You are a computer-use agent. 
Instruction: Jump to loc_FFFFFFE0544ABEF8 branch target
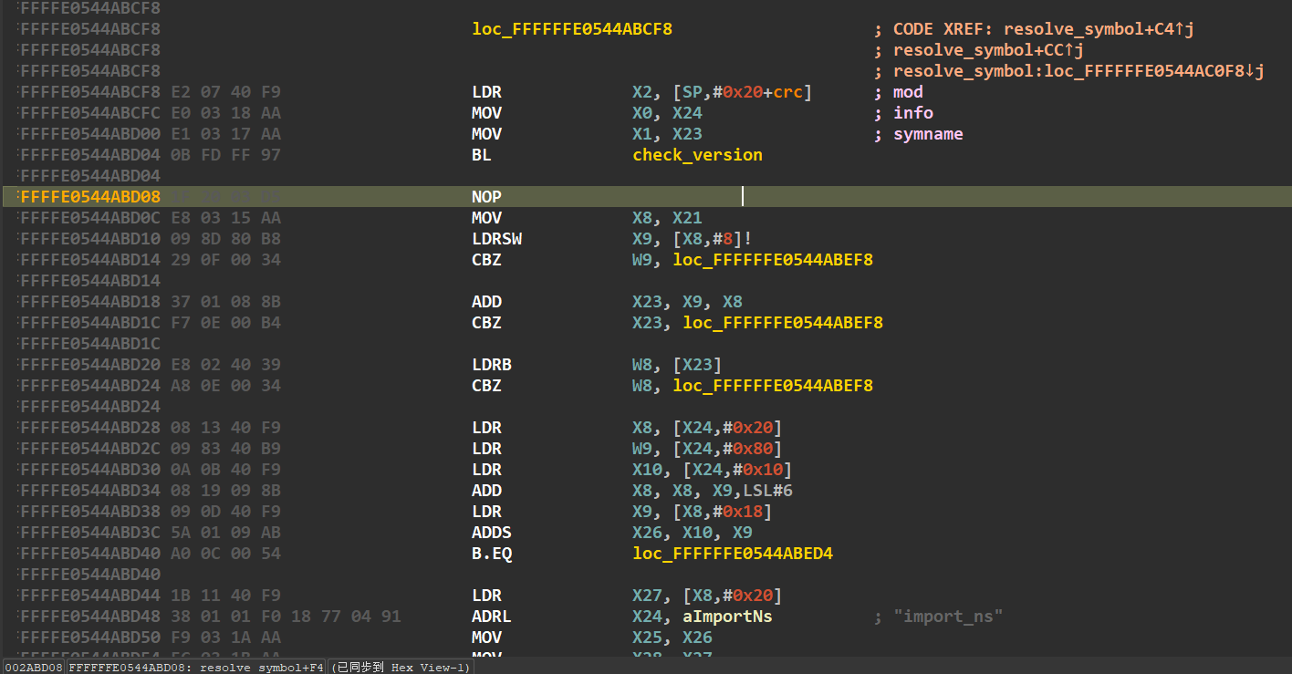click(x=772, y=259)
